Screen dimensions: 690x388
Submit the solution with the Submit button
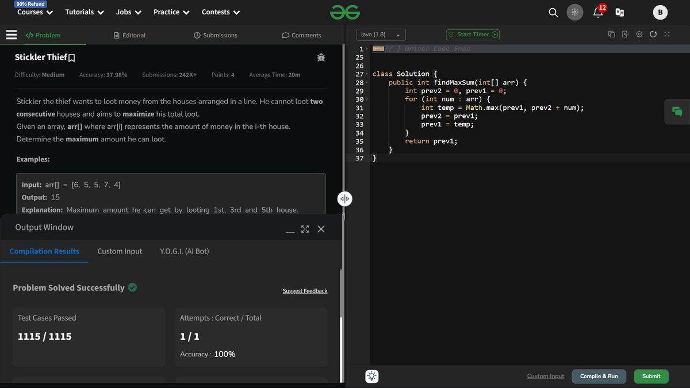[x=651, y=377]
